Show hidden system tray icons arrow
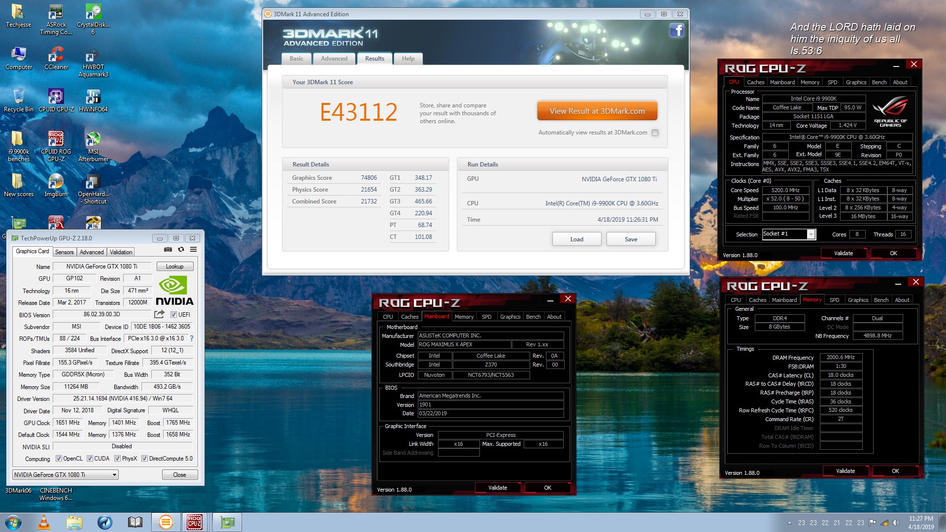Image resolution: width=946 pixels, height=532 pixels. coord(789,523)
